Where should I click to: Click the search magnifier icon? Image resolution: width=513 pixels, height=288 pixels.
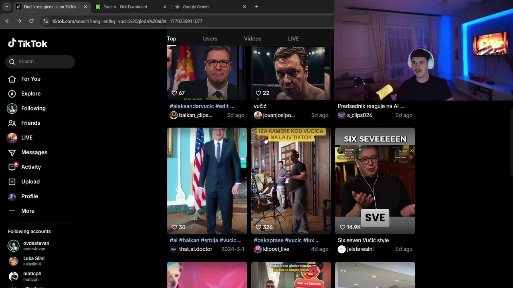coord(12,62)
